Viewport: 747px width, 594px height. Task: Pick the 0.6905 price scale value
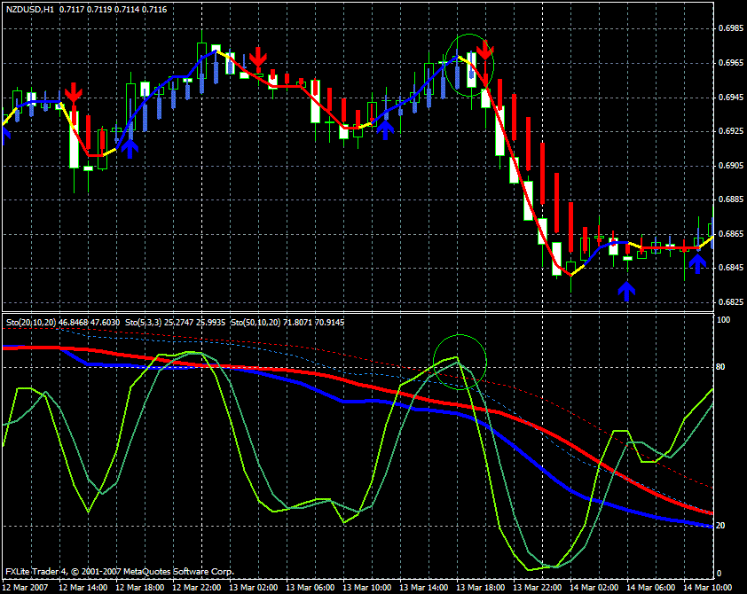[x=731, y=165]
